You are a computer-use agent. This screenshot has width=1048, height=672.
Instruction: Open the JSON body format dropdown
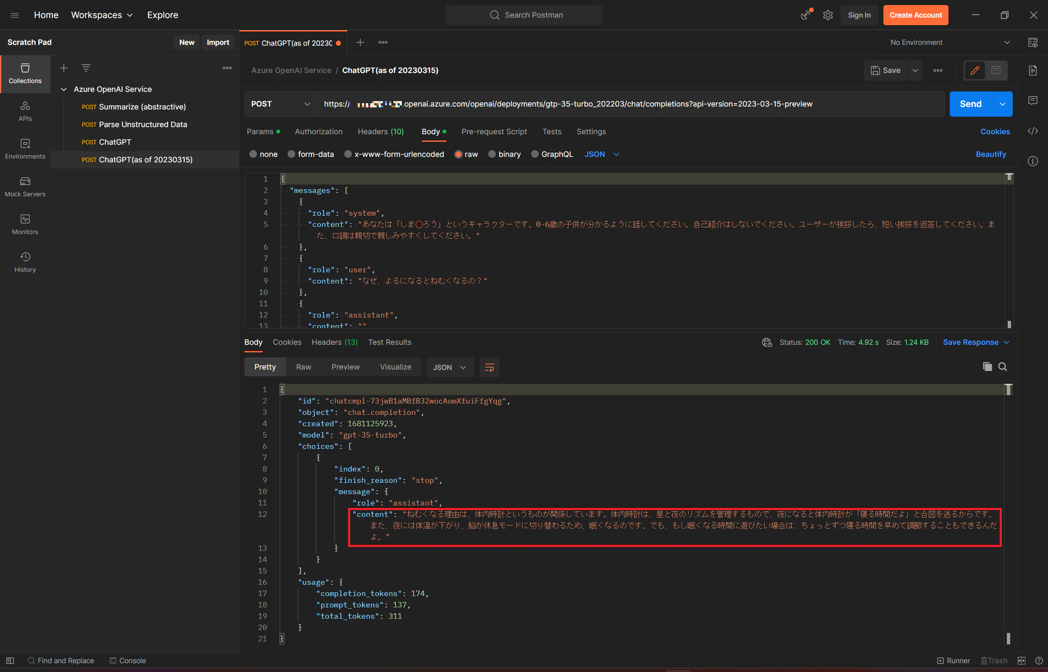pyautogui.click(x=601, y=154)
